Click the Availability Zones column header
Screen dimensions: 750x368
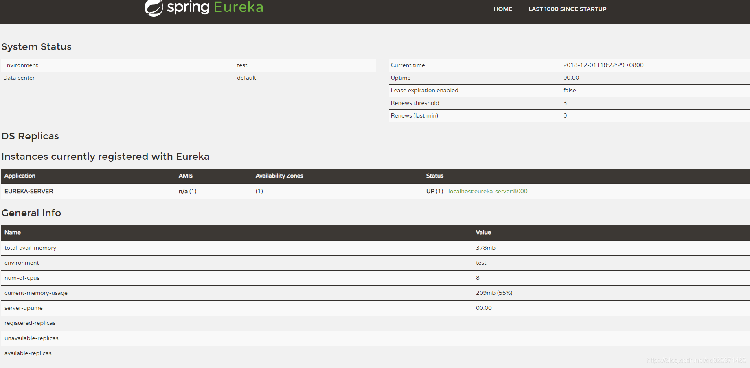click(x=279, y=176)
